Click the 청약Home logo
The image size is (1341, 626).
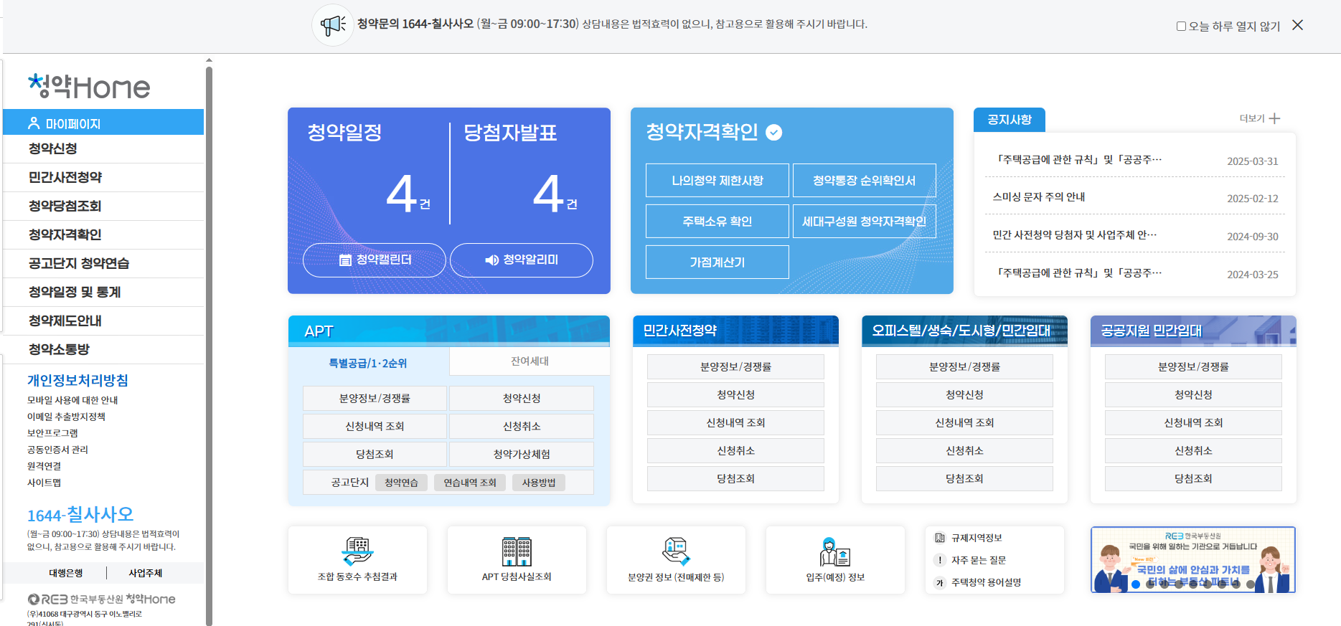(x=89, y=86)
